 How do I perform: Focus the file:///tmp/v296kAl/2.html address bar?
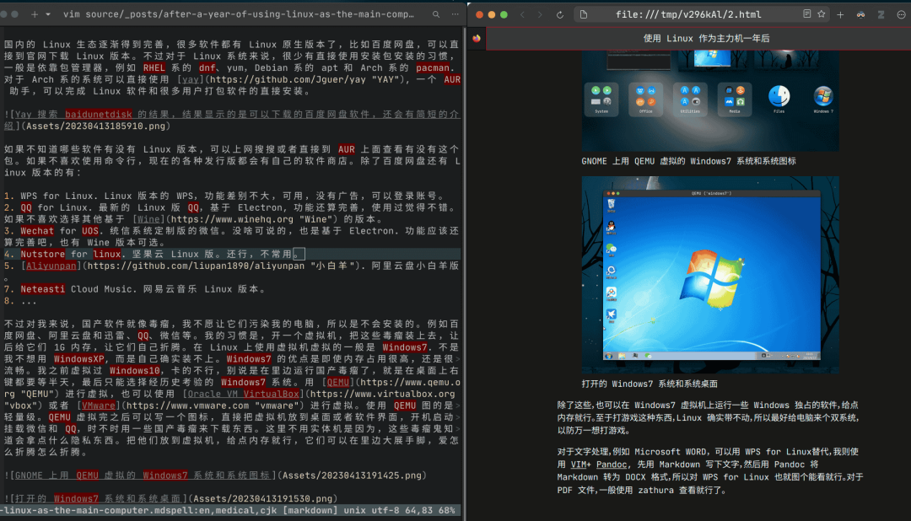tap(688, 14)
